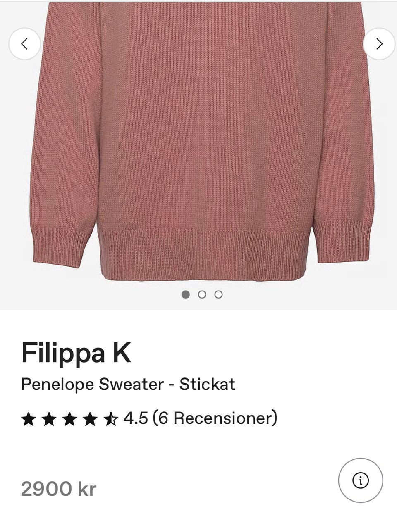Open the circled info icon
Screen dimensions: 397x516
click(x=361, y=480)
